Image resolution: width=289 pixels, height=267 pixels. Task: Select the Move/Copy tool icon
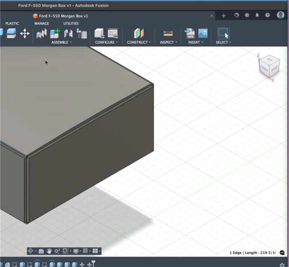tap(25, 34)
